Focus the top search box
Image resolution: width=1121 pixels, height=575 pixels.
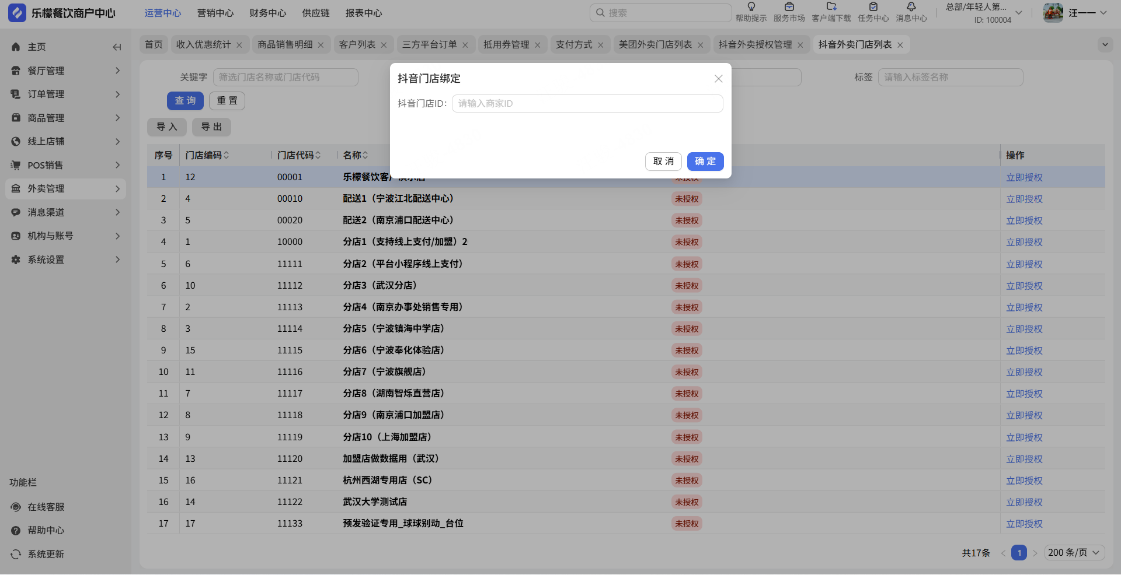(660, 13)
